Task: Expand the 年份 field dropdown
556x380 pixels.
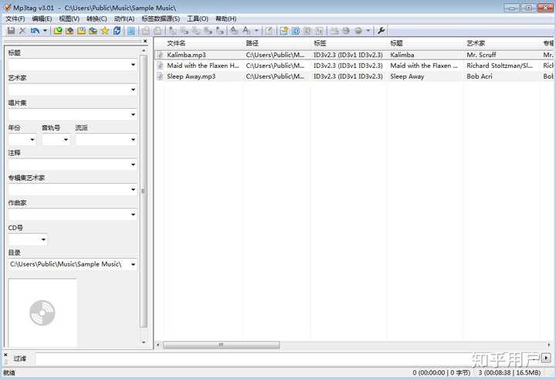Action: [x=32, y=140]
